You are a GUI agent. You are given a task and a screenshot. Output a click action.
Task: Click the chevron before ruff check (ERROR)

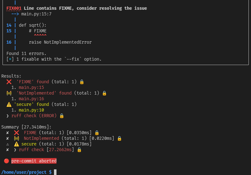pyautogui.click(x=8, y=116)
